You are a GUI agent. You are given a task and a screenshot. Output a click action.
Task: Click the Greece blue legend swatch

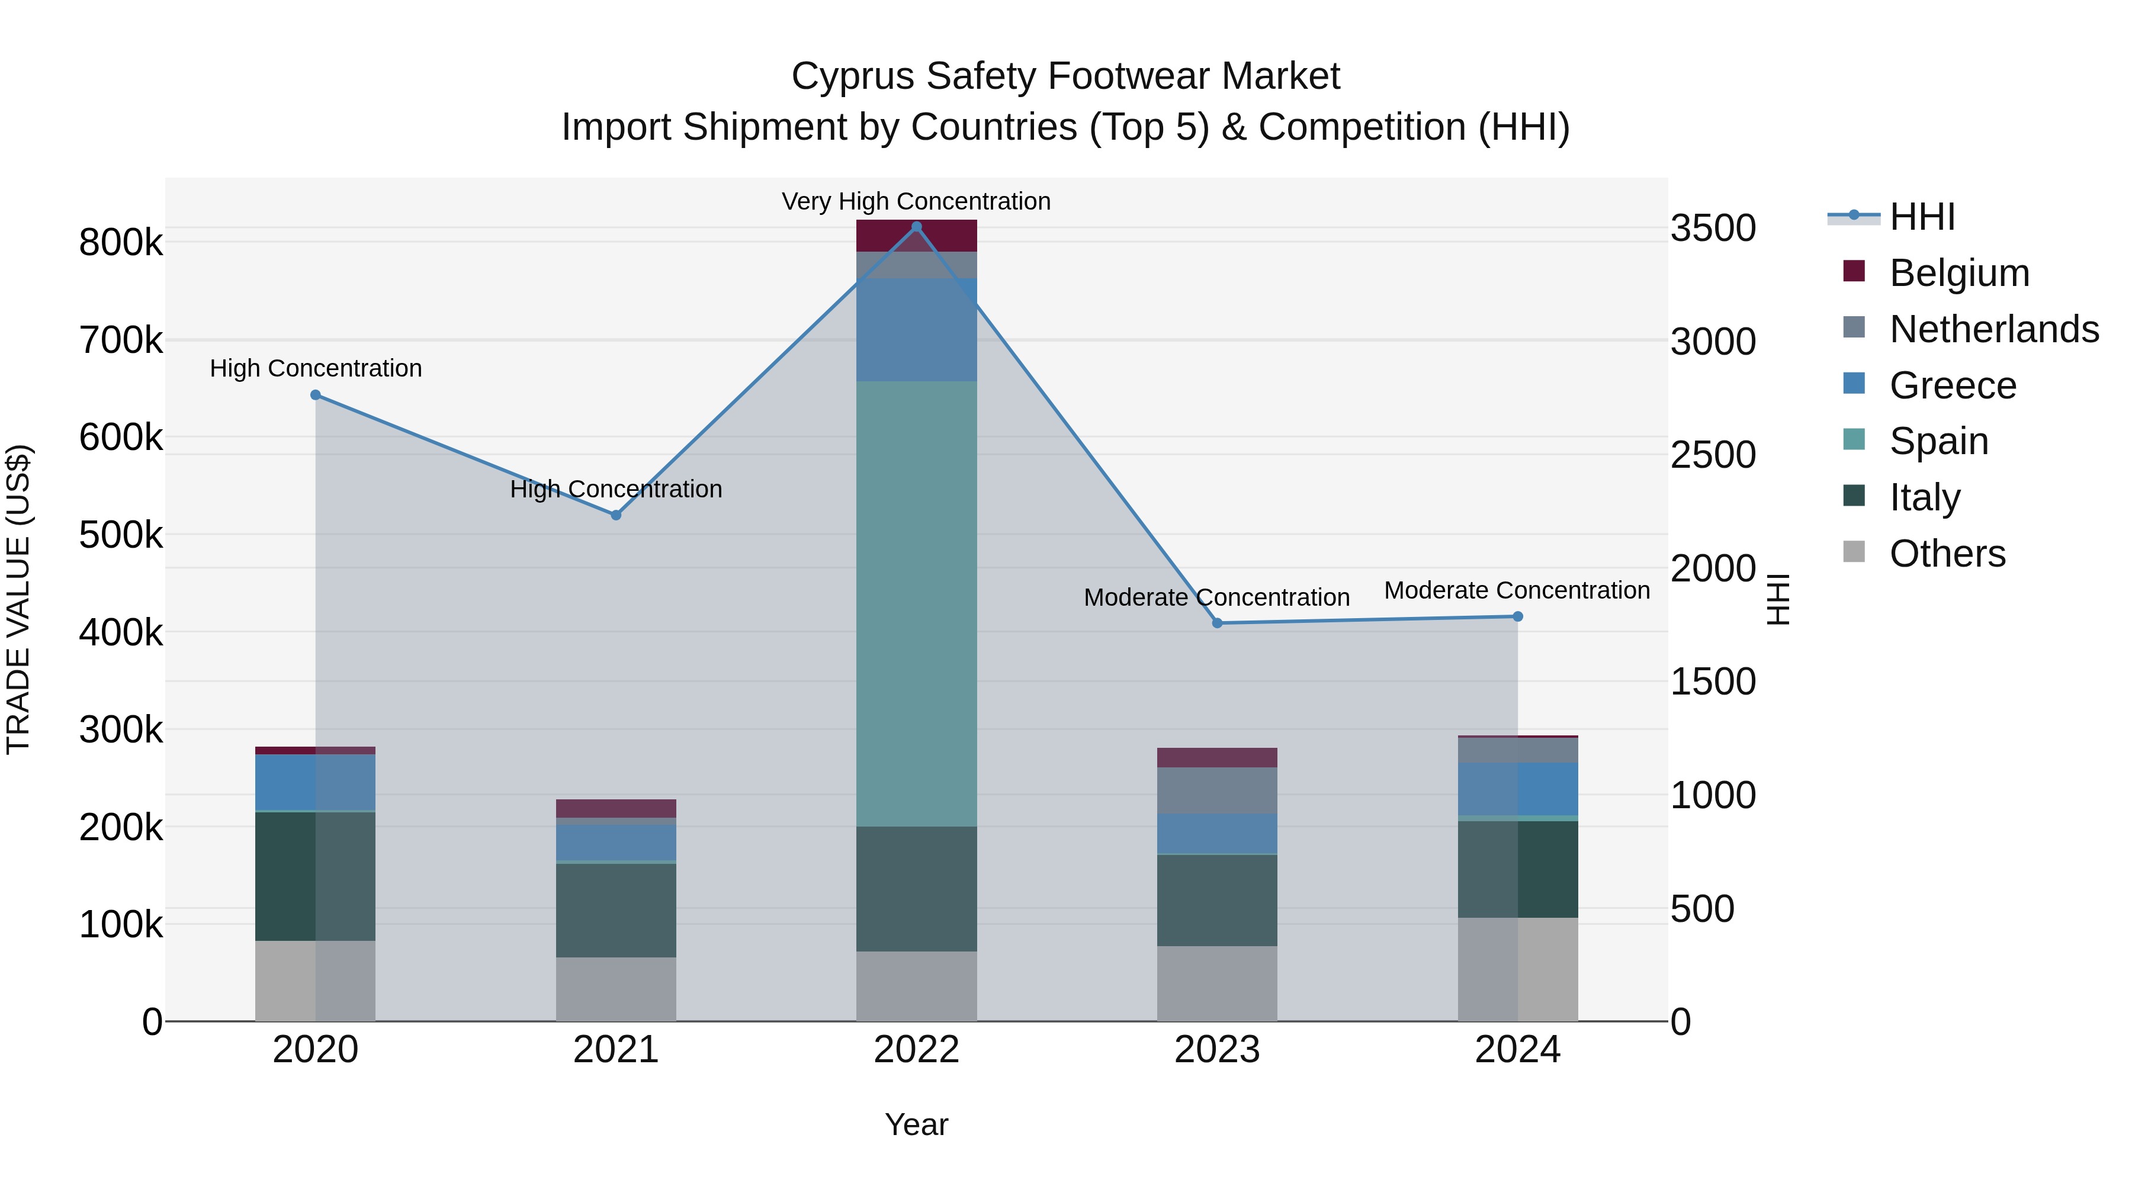coord(1854,383)
